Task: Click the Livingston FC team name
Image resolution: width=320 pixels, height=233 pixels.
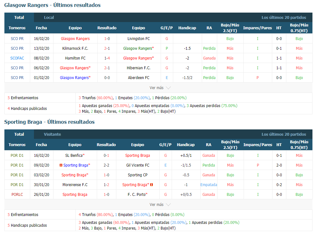Action: click(x=139, y=39)
